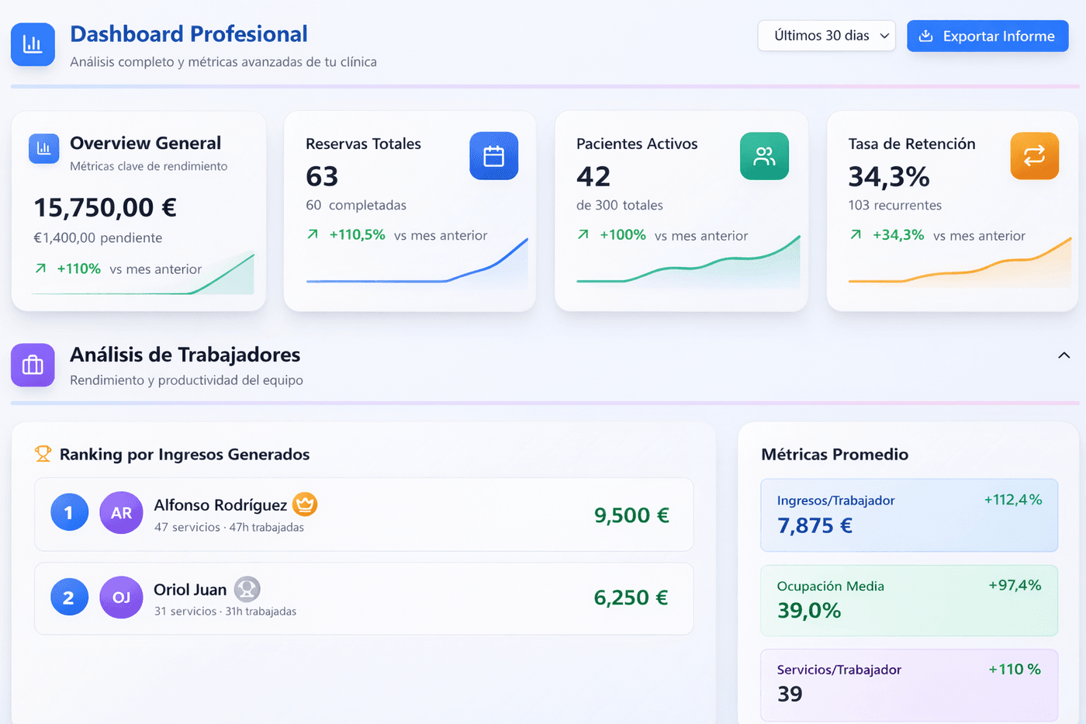The height and width of the screenshot is (724, 1086).
Task: Select the briefcase icon for Análisis de Trabajadores
Action: (33, 365)
